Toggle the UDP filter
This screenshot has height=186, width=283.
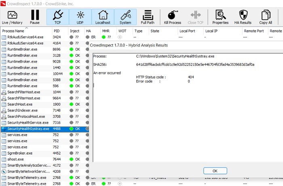tap(80, 17)
